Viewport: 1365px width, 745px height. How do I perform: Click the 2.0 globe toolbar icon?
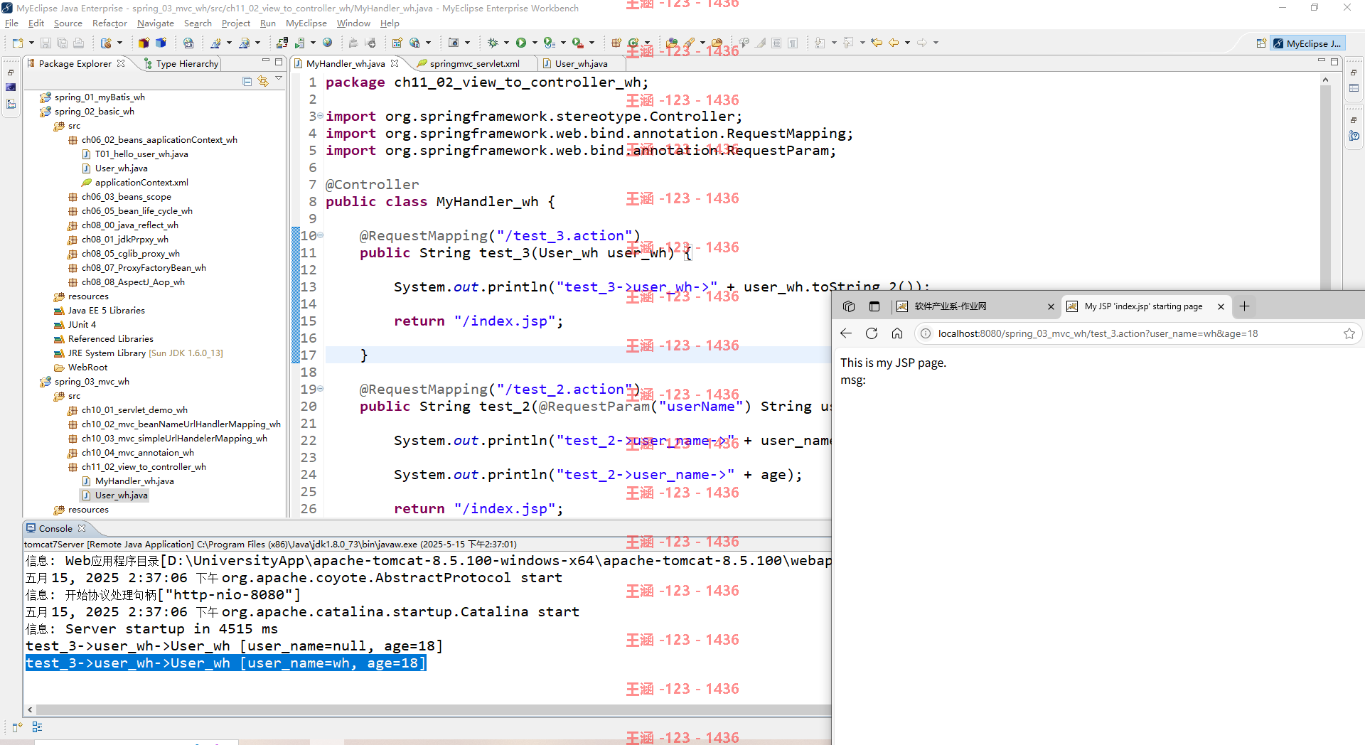click(188, 43)
